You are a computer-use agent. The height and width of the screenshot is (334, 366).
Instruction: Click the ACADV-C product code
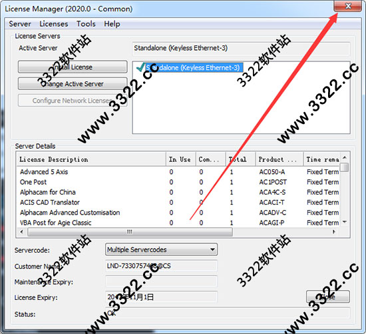pos(272,213)
